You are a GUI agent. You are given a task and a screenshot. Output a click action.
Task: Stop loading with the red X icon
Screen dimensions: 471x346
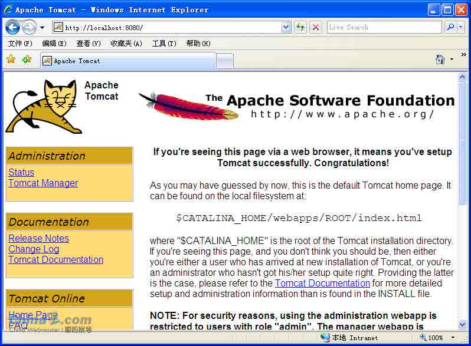315,28
